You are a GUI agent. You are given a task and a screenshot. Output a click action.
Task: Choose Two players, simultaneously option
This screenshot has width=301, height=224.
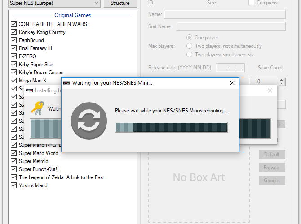[189, 55]
